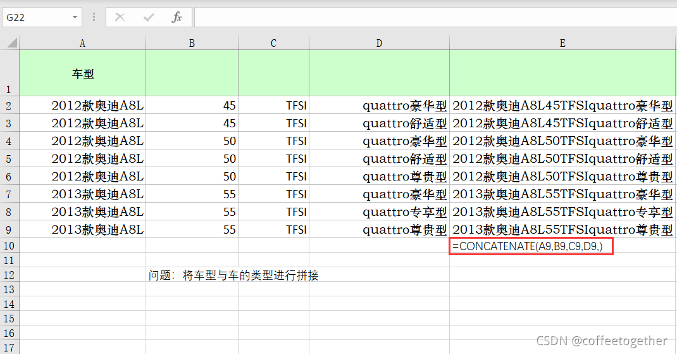Select column B header
677x354 pixels.
coord(192,43)
